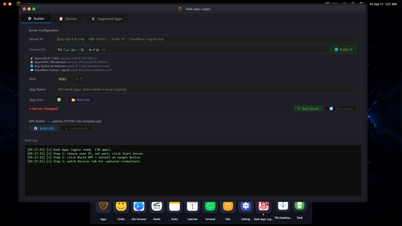Open the Supported Apps tab
The height and width of the screenshot is (226, 402).
coord(107,19)
